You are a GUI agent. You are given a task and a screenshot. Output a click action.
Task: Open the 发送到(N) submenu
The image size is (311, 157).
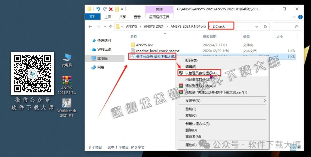pos(222,101)
